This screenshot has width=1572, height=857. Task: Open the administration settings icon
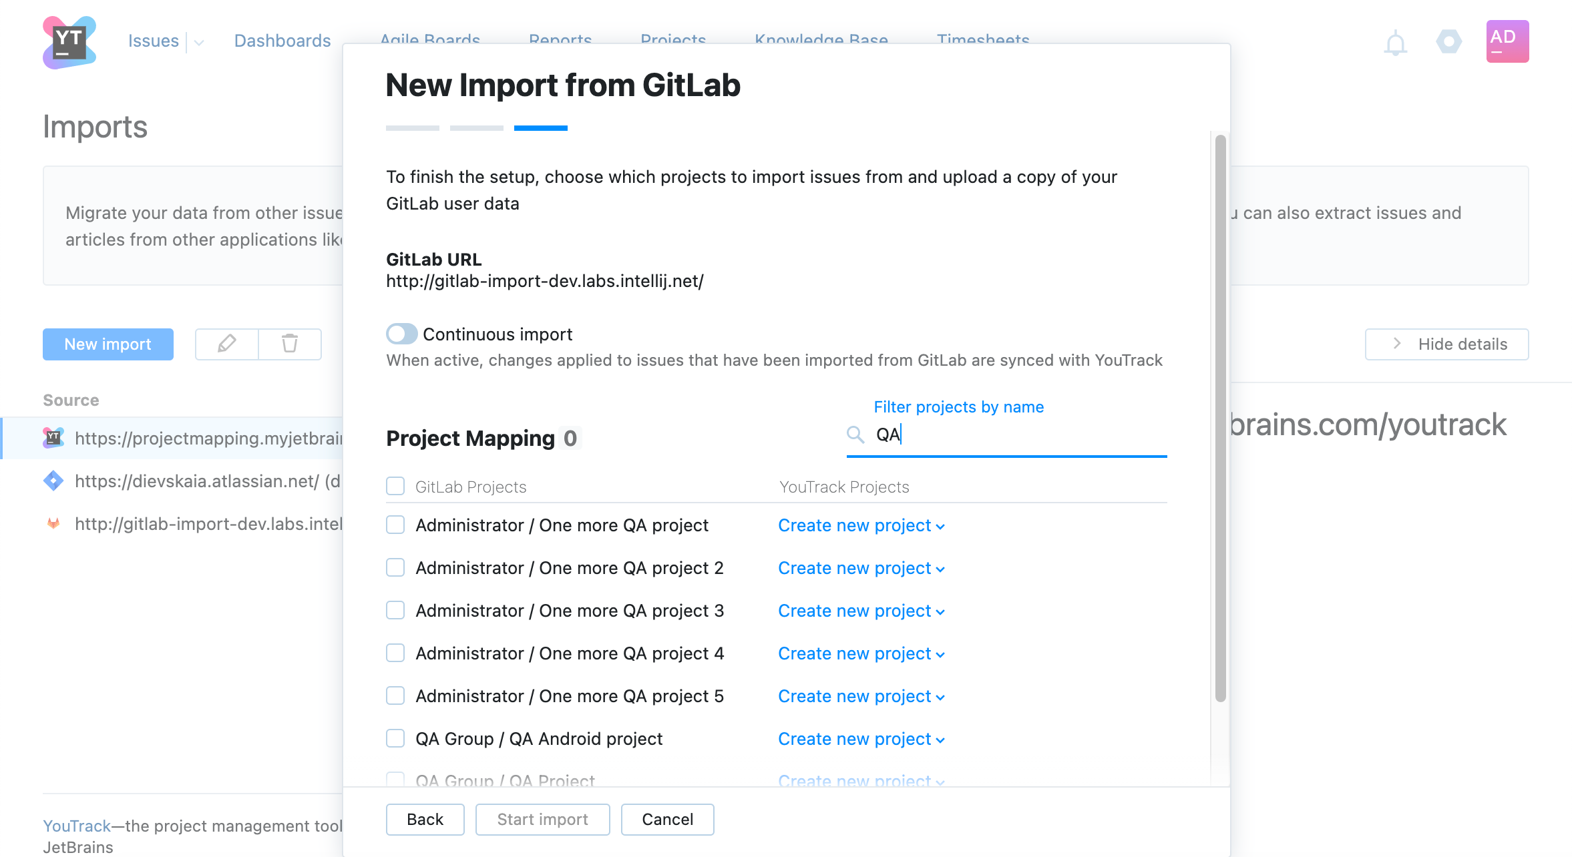(x=1448, y=42)
